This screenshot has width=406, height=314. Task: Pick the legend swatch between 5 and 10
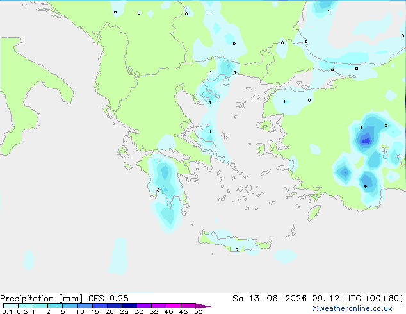[70, 306]
